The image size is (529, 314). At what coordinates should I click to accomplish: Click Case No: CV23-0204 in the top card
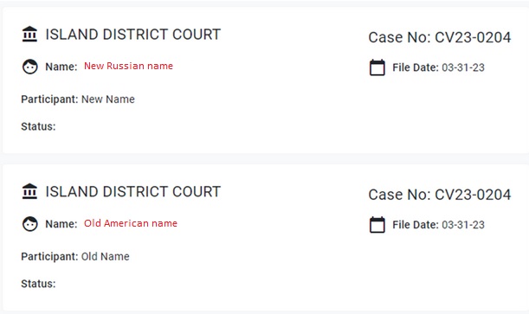click(440, 37)
